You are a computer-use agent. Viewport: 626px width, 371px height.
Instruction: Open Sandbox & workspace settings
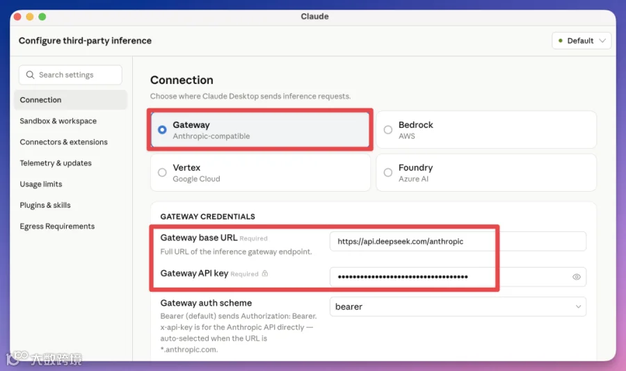click(58, 121)
